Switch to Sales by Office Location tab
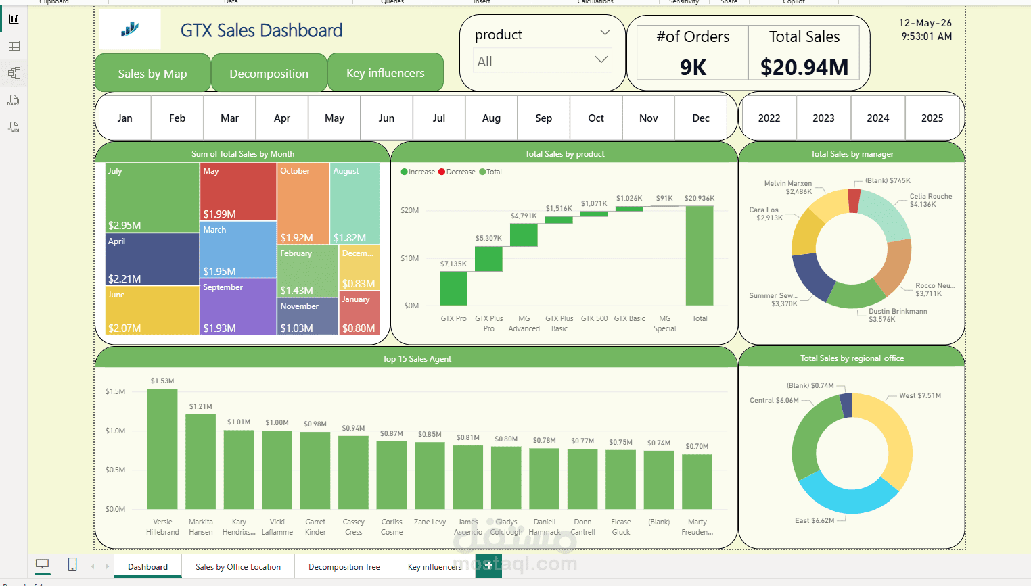This screenshot has height=586, width=1031. tap(238, 566)
